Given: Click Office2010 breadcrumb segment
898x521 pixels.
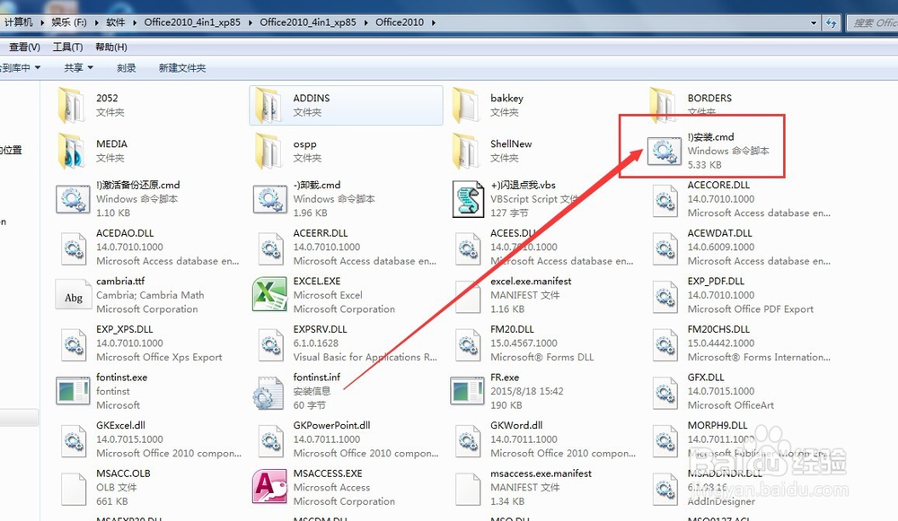Looking at the screenshot, I should (x=400, y=22).
